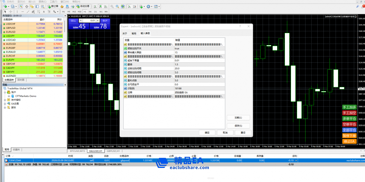Screen dimensions: 365x182
Task: Switch to the 常用 tab in Expert dialog
Action: pyautogui.click(x=134, y=33)
